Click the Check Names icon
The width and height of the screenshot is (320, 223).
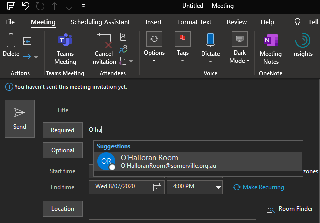tap(123, 49)
